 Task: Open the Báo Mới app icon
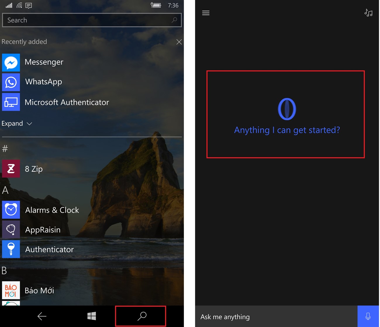(x=11, y=290)
